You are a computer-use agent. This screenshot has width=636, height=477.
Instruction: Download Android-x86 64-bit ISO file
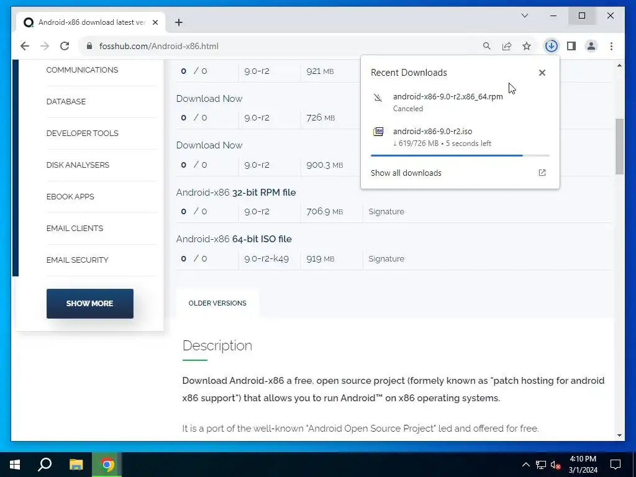tap(234, 239)
